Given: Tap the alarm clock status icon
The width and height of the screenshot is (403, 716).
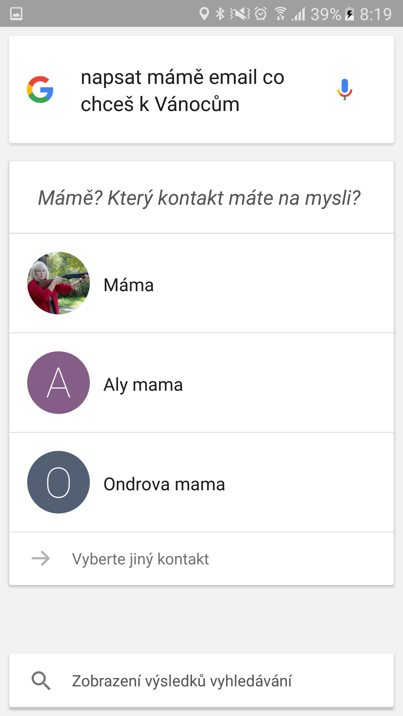Looking at the screenshot, I should coord(261,14).
